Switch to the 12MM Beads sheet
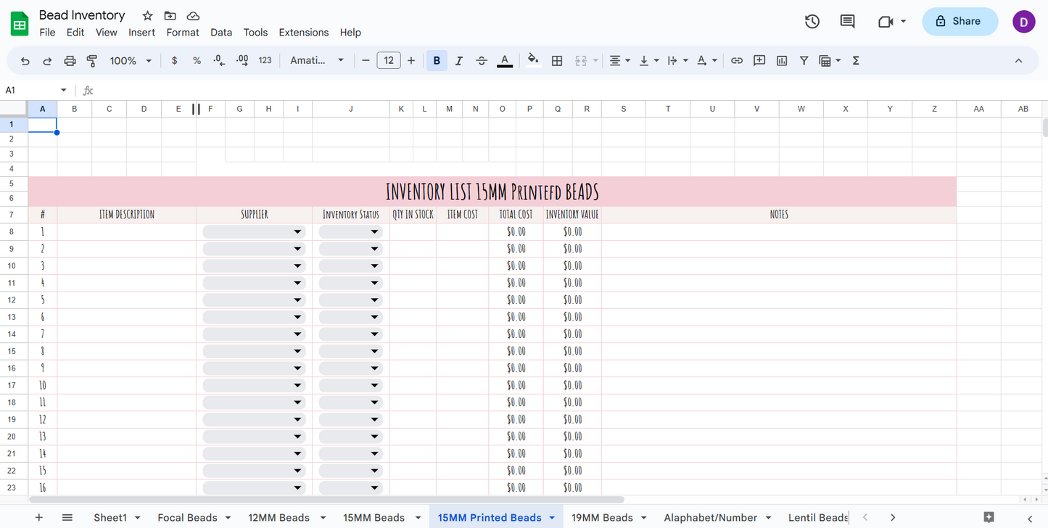This screenshot has width=1048, height=528. 278,518
